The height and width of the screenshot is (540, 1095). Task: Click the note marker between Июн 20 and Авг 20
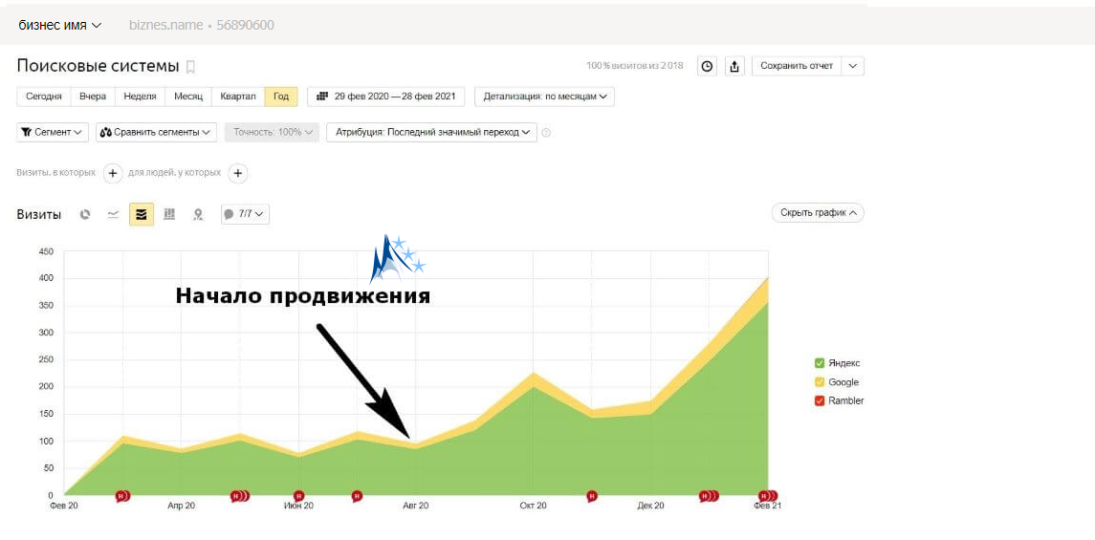coord(357,496)
